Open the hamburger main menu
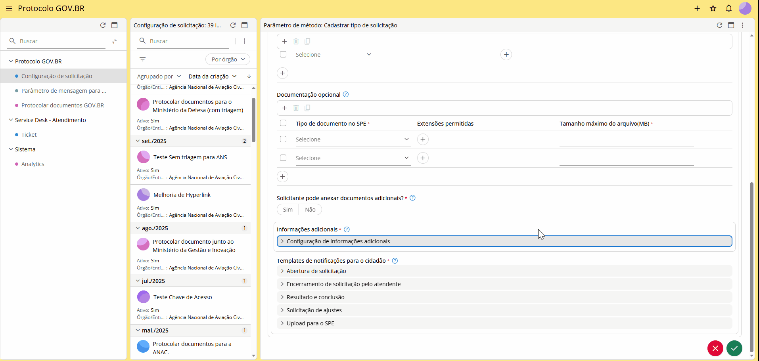 (9, 8)
